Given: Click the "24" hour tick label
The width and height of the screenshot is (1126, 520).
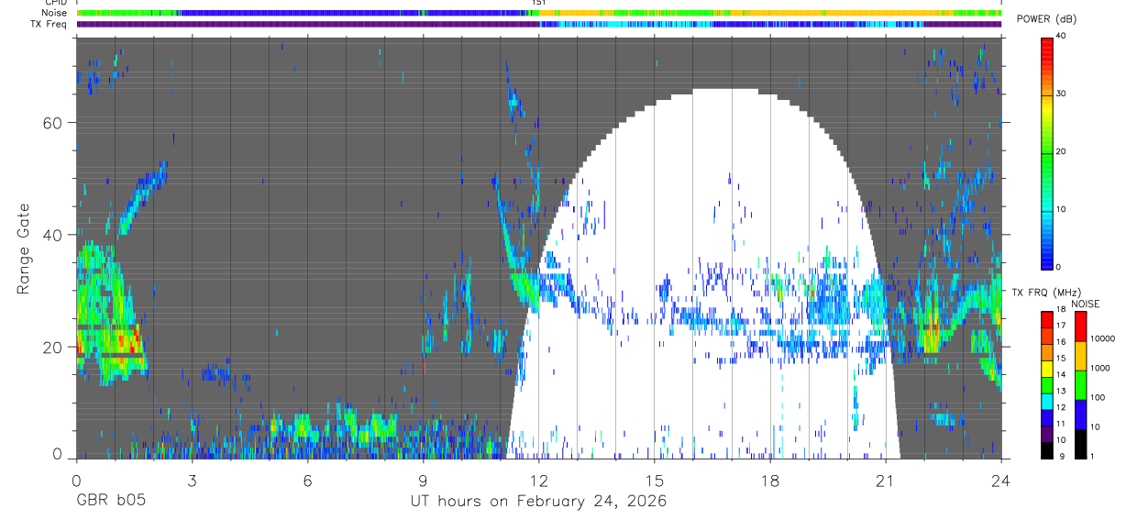Looking at the screenshot, I should click(1001, 480).
